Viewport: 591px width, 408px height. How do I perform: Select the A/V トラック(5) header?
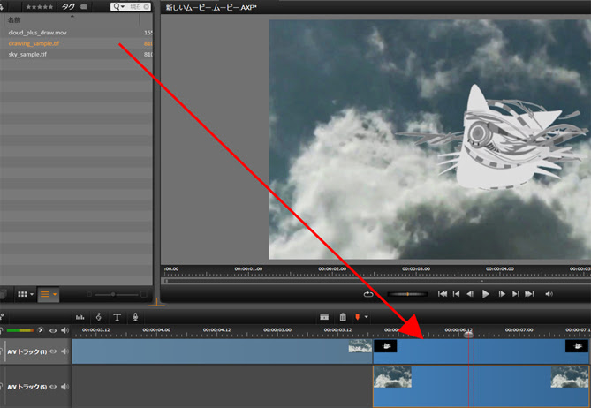(27, 387)
